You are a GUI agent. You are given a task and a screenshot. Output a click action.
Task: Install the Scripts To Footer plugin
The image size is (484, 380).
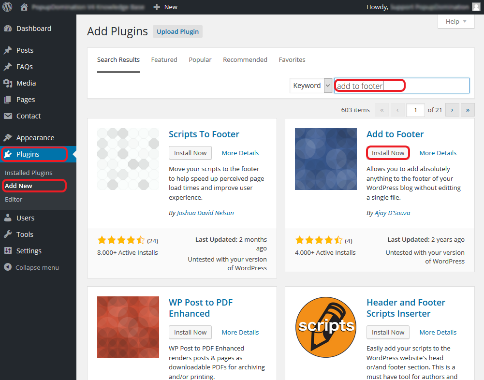pyautogui.click(x=190, y=153)
